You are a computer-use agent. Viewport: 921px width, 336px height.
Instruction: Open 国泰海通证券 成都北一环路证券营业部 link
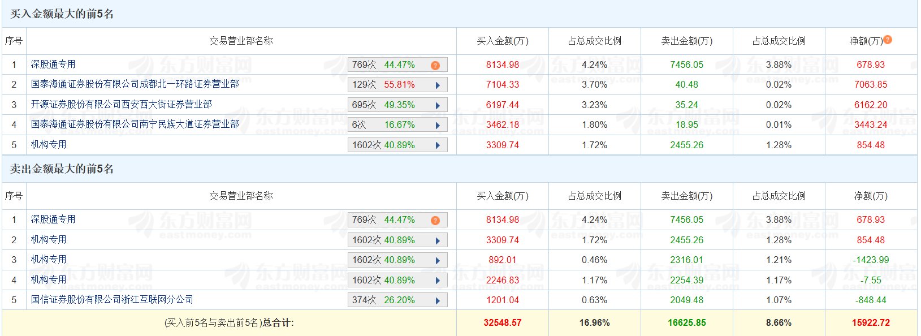point(135,84)
